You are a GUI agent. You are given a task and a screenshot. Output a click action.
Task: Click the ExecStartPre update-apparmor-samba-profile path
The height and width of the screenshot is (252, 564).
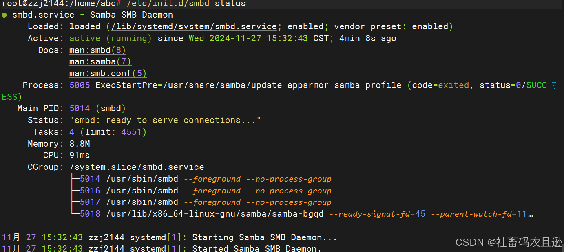coord(248,85)
